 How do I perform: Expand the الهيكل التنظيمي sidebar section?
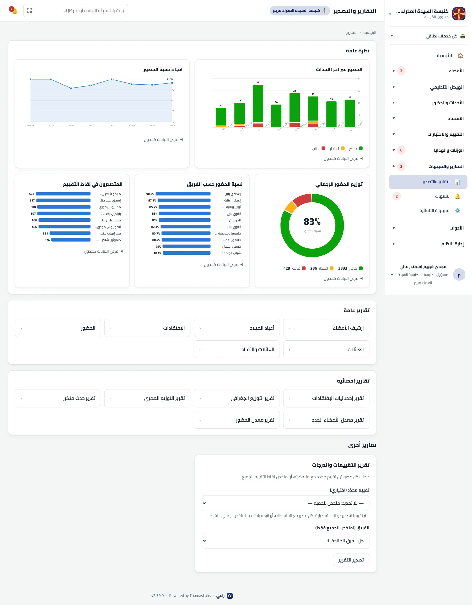pos(428,87)
